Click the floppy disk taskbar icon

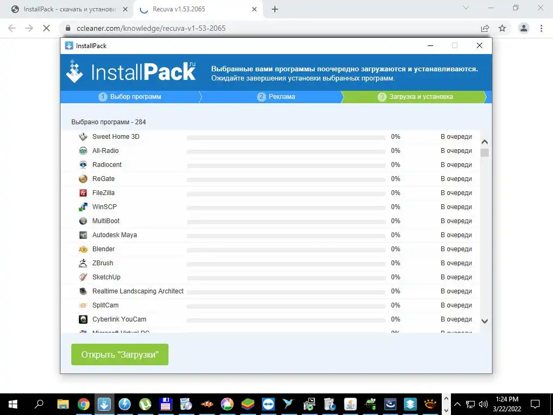pos(165,404)
